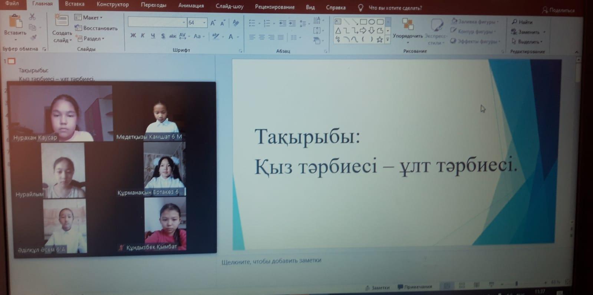Toggle underline (Ч) formatting
The width and height of the screenshot is (593, 295).
153,36
